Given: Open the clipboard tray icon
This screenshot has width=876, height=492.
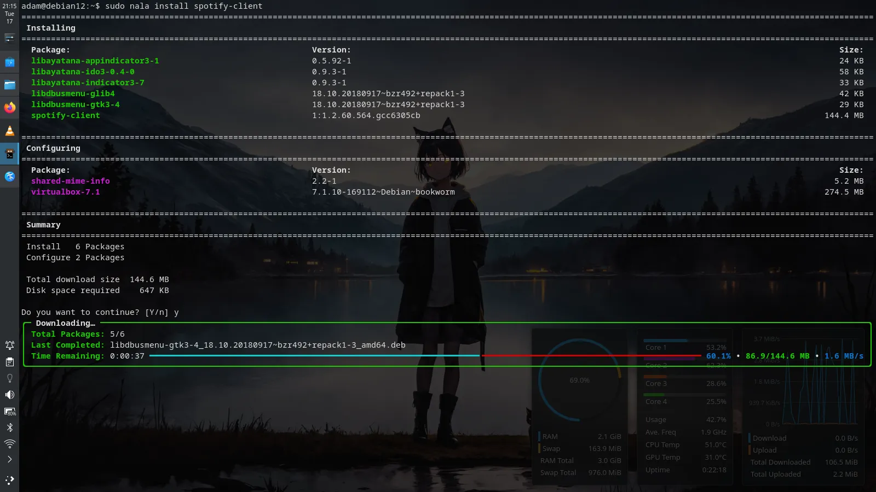Looking at the screenshot, I should point(9,362).
